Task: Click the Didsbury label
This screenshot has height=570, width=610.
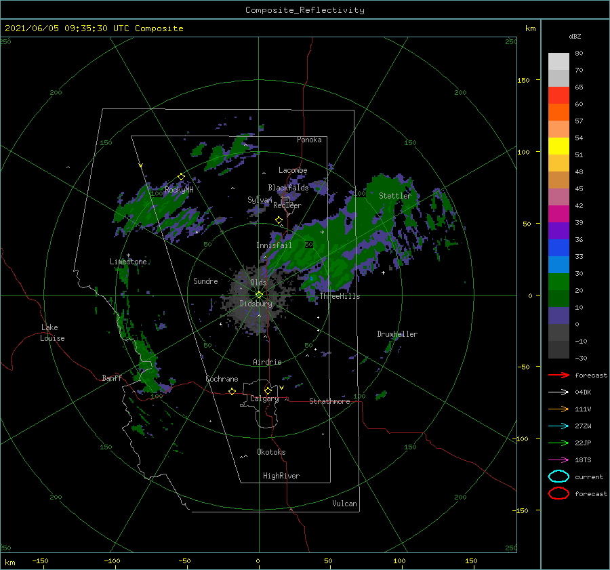Action: pyautogui.click(x=256, y=304)
